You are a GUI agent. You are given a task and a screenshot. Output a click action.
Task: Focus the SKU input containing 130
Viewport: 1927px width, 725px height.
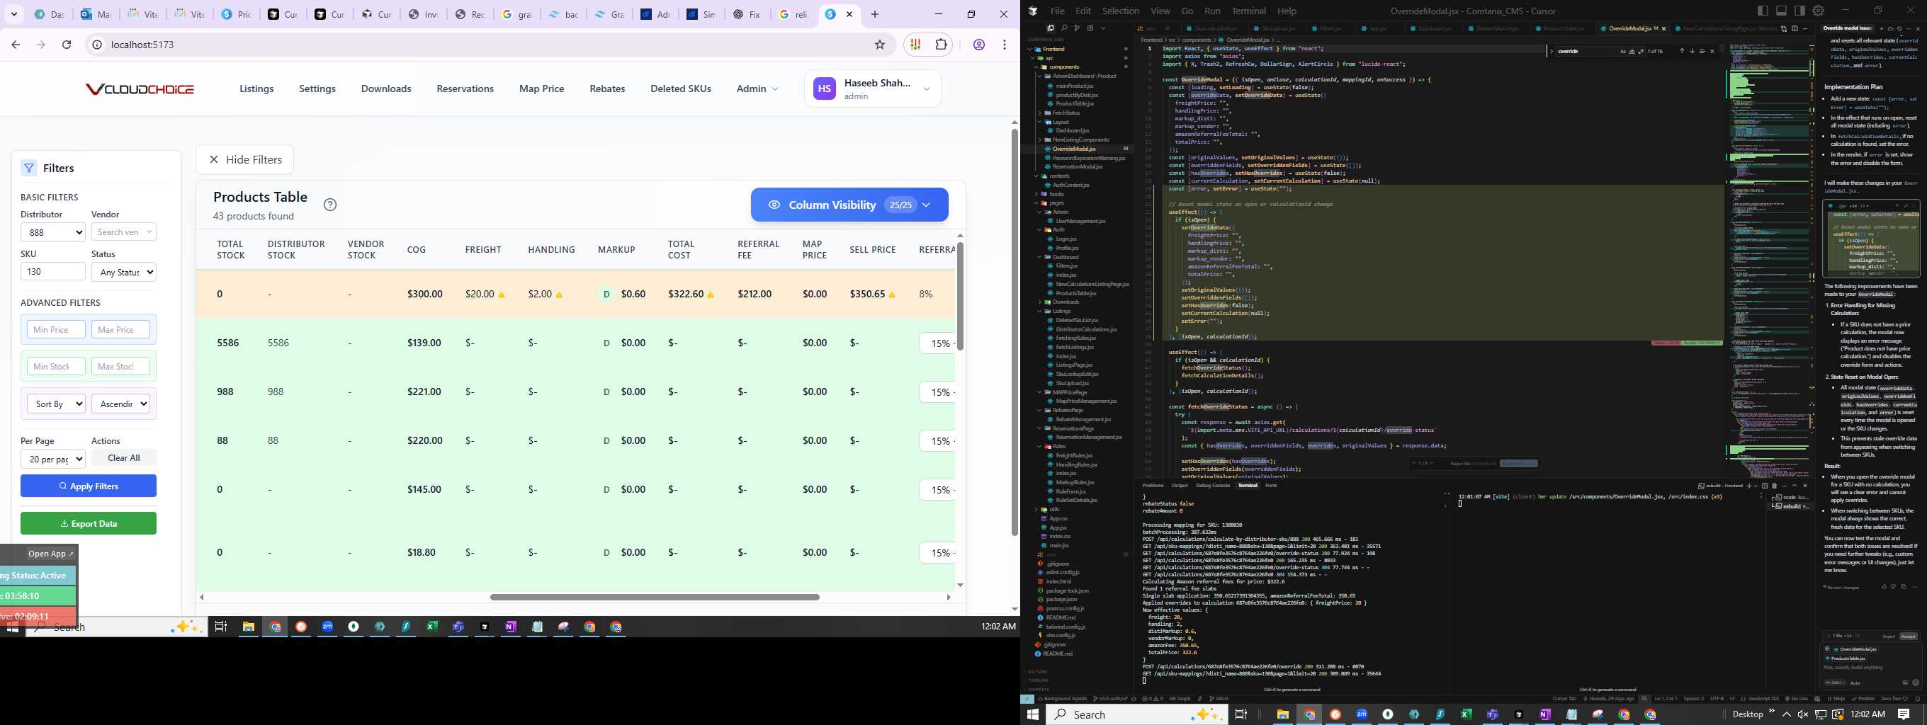pos(53,271)
